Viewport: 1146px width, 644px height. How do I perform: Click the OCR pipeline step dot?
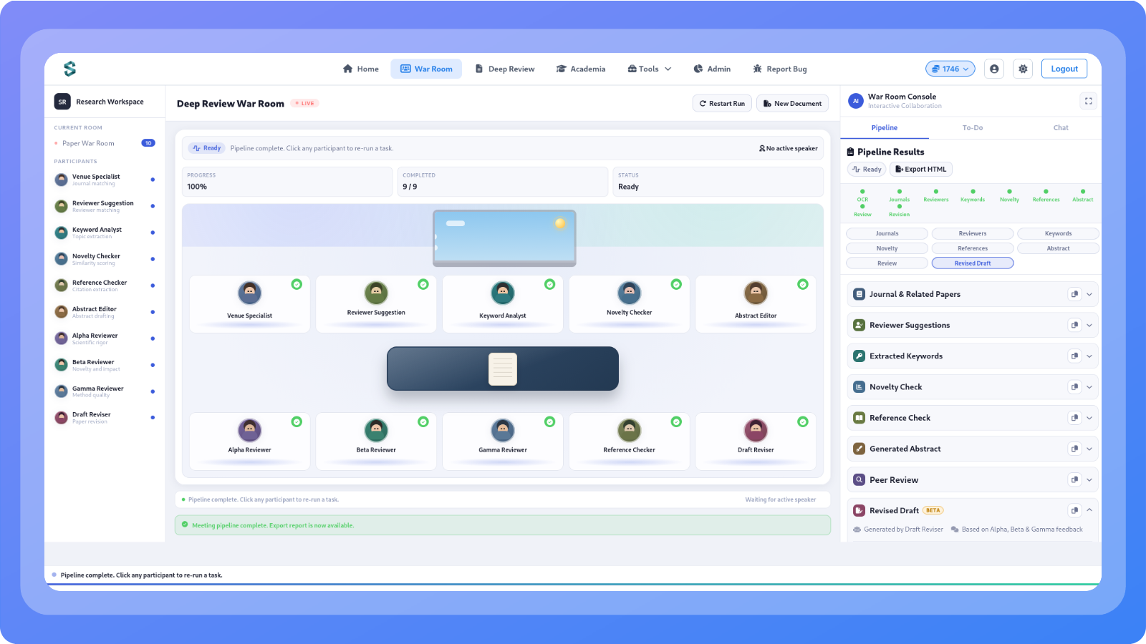click(862, 192)
